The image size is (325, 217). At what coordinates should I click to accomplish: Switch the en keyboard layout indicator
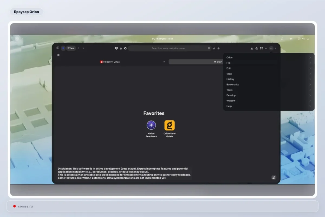tap(291, 39)
